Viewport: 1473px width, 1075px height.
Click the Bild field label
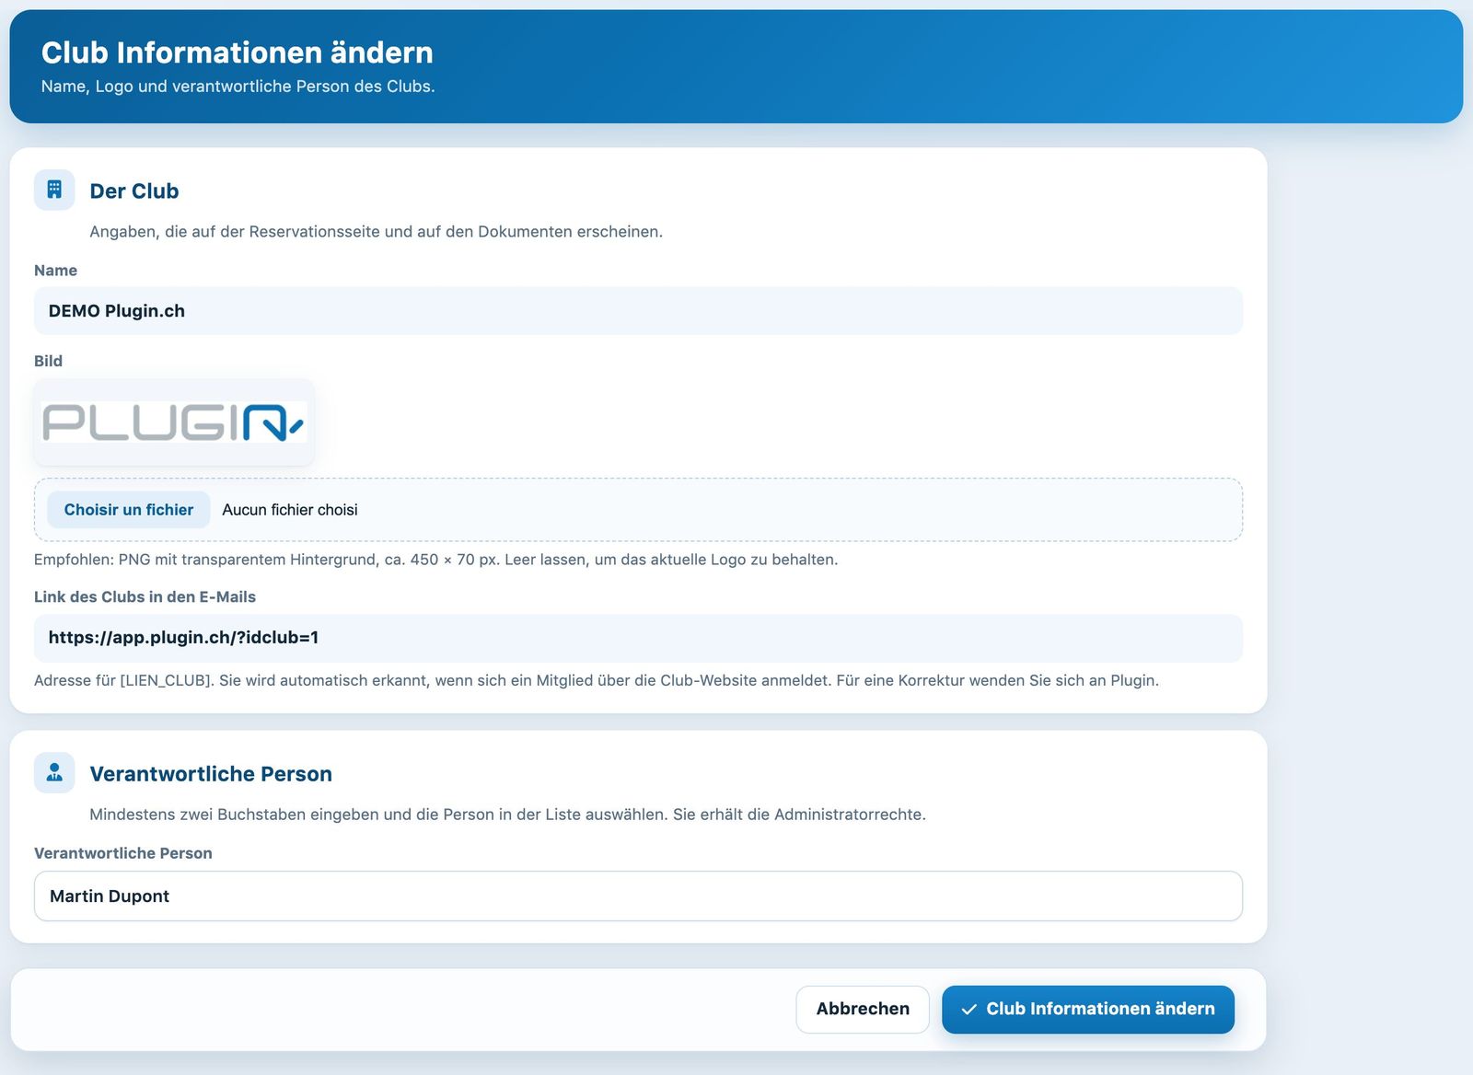click(48, 361)
